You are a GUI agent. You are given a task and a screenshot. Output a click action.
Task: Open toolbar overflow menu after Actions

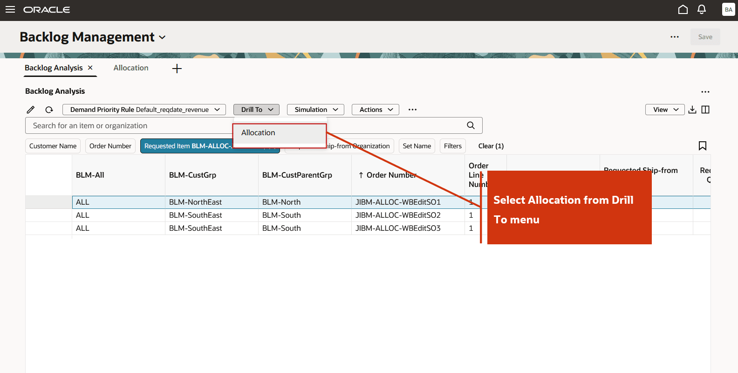(x=412, y=110)
